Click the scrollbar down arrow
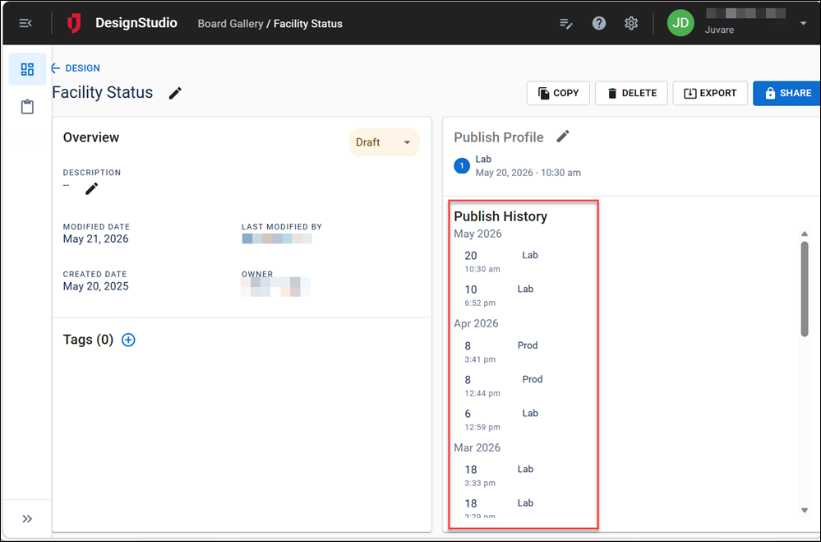Image resolution: width=821 pixels, height=542 pixels. (805, 510)
